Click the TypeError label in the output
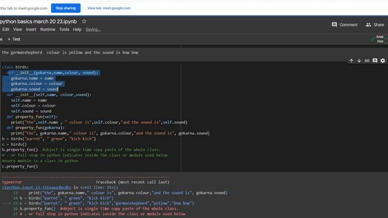Image resolution: width=388 pixels, height=218 pixels. [12, 182]
